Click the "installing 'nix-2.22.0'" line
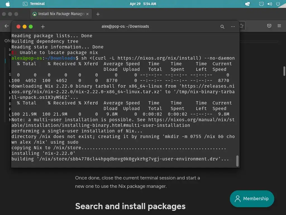 click(43, 153)
